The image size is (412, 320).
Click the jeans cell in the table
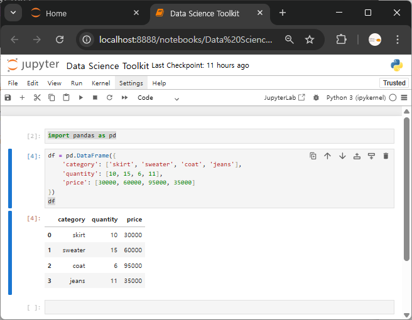click(x=77, y=281)
